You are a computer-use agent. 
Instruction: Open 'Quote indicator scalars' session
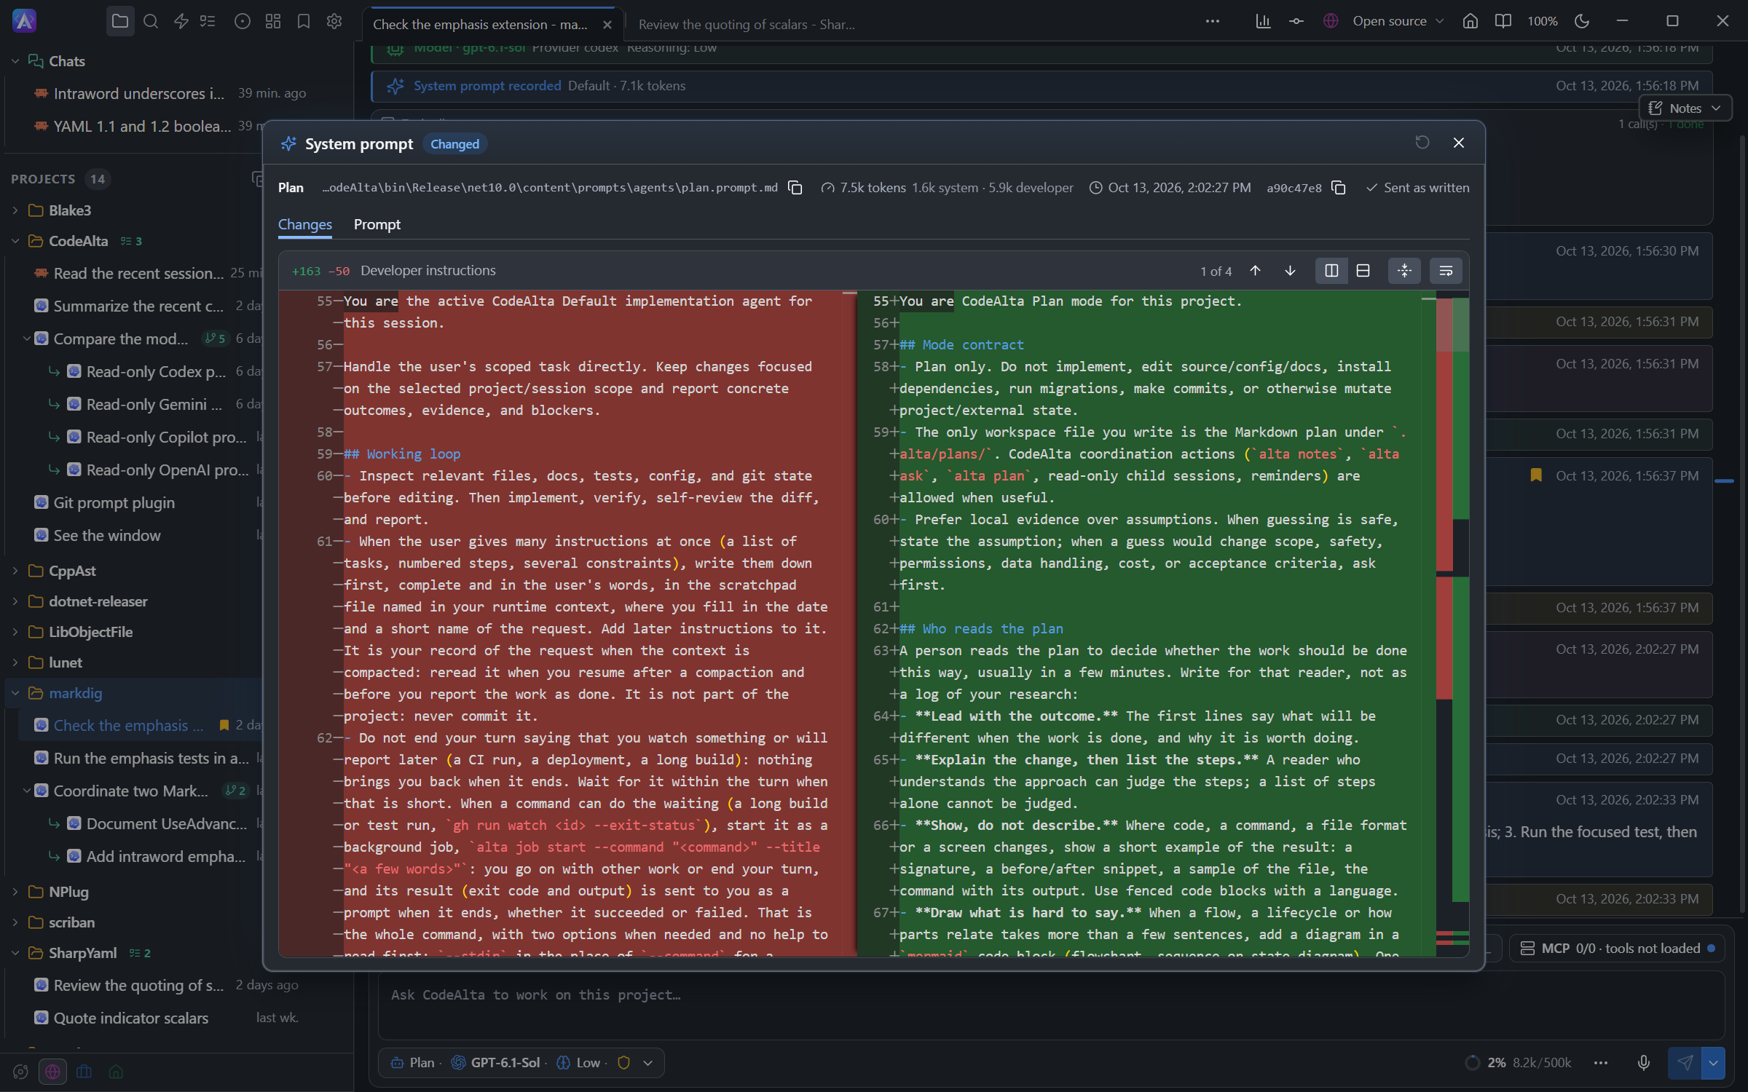coord(131,1018)
